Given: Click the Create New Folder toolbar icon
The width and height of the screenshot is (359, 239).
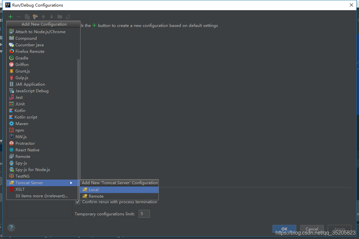Looking at the screenshot, I should (x=60, y=17).
